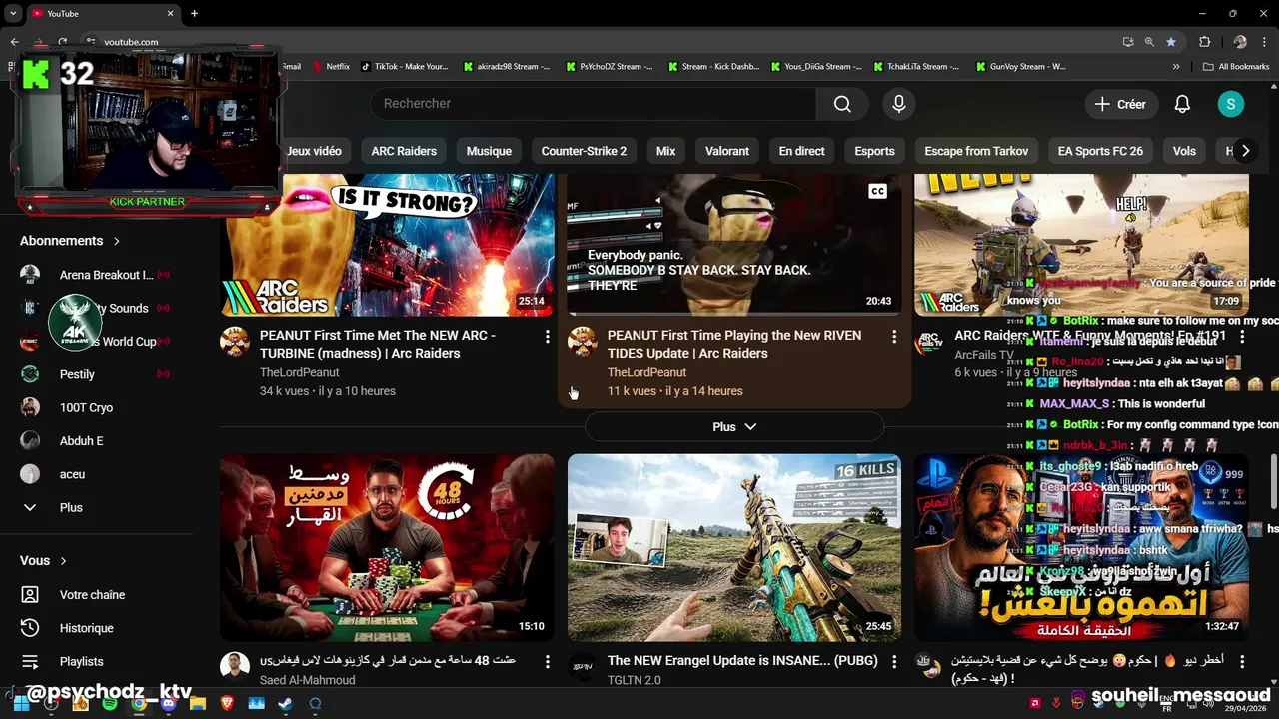Select the Esports filter chip
This screenshot has height=719, width=1279.
click(874, 151)
